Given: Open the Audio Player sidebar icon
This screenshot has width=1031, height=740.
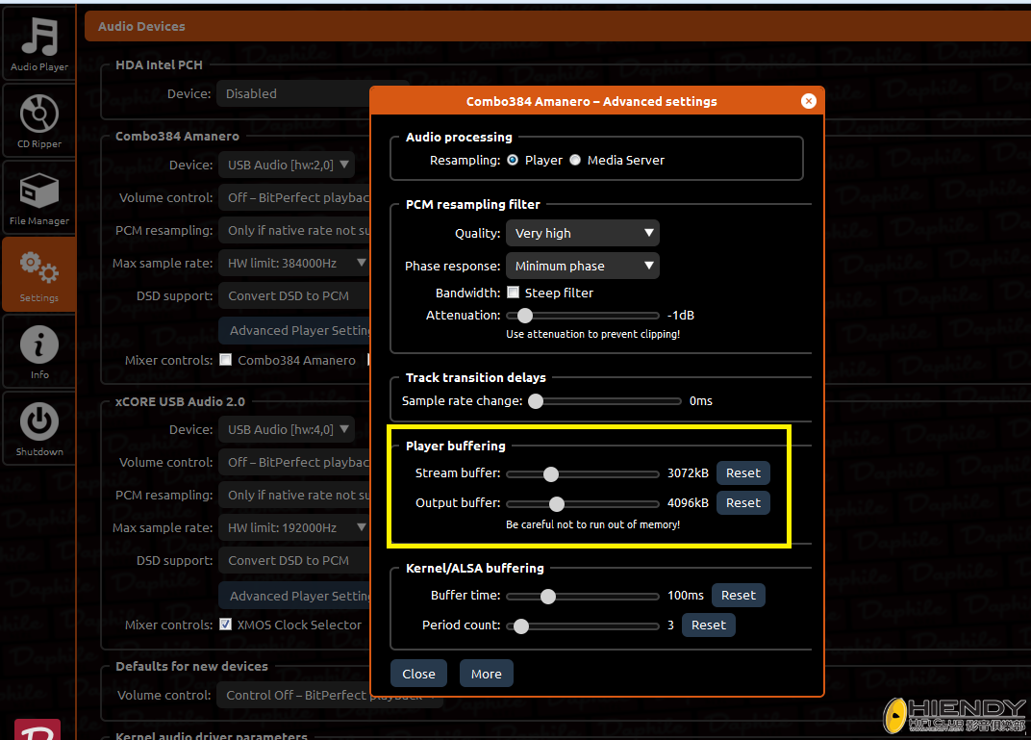Looking at the screenshot, I should pyautogui.click(x=39, y=43).
